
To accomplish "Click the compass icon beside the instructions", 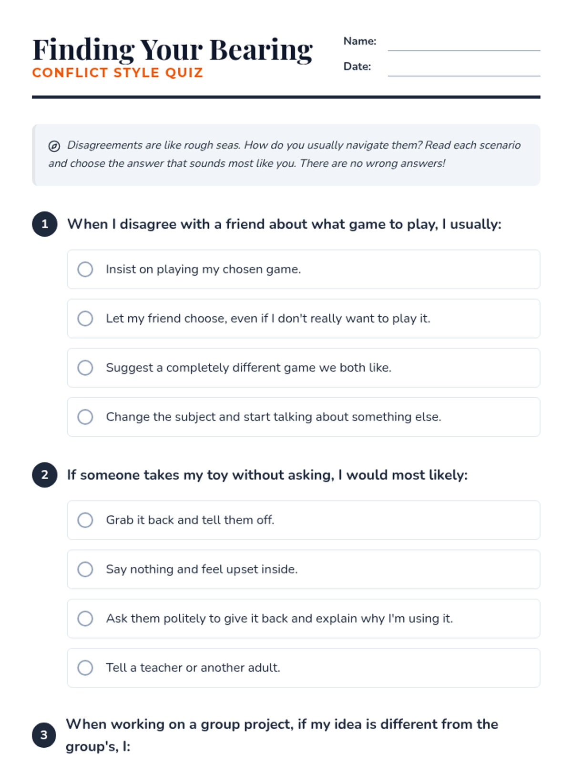I will 54,146.
